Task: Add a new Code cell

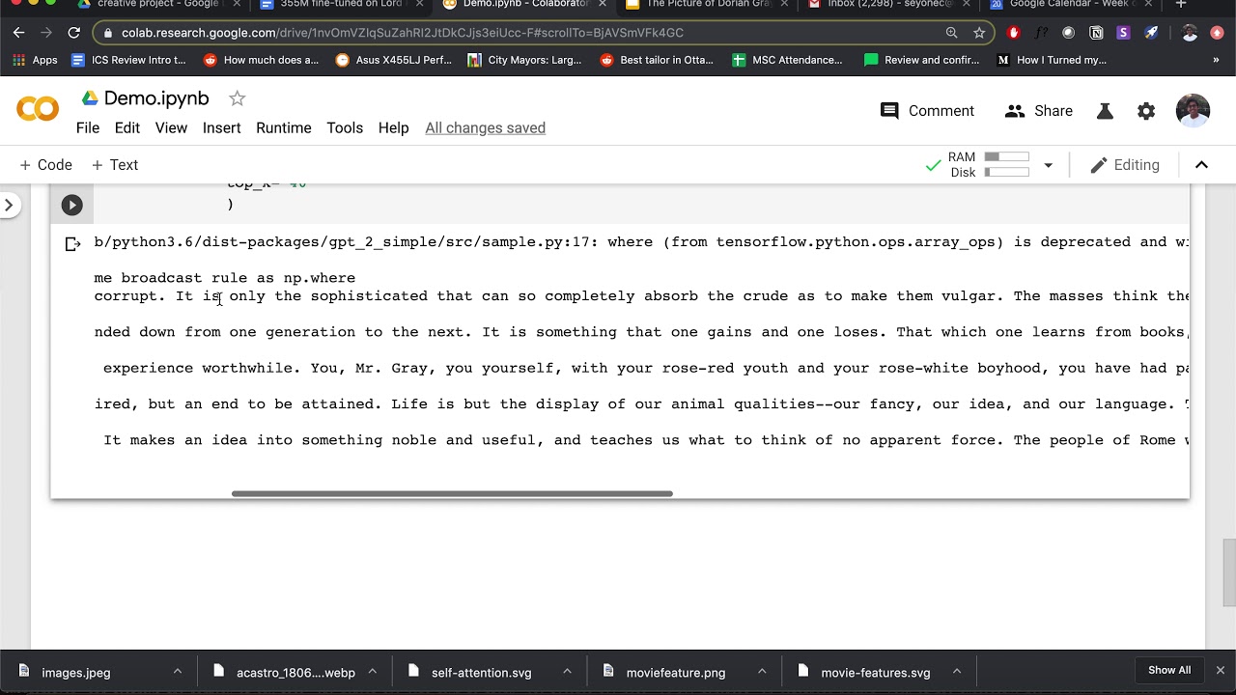Action: click(x=45, y=165)
